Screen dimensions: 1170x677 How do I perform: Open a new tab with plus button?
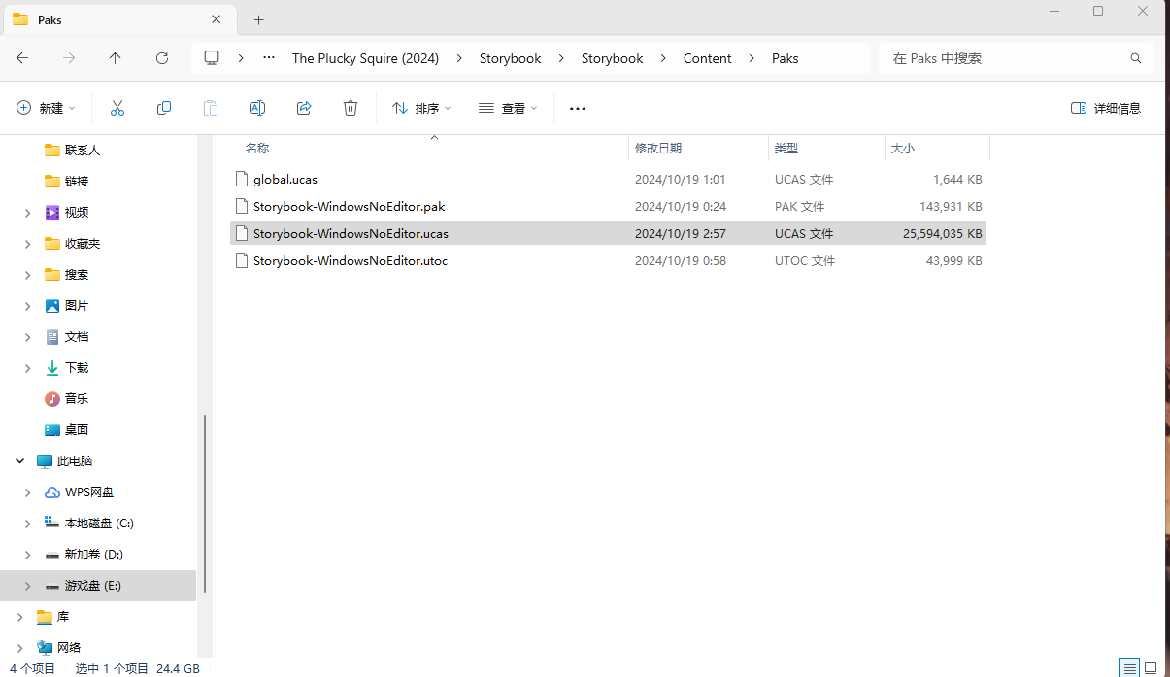(258, 19)
